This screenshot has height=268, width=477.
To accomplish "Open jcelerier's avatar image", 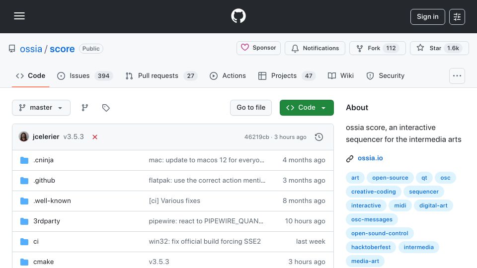I will coord(24,137).
